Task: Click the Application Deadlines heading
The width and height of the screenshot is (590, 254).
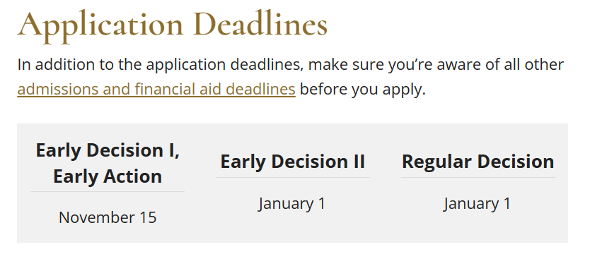Action: pyautogui.click(x=173, y=25)
